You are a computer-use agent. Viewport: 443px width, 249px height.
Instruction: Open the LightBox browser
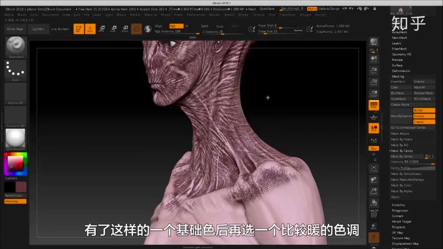click(x=38, y=29)
